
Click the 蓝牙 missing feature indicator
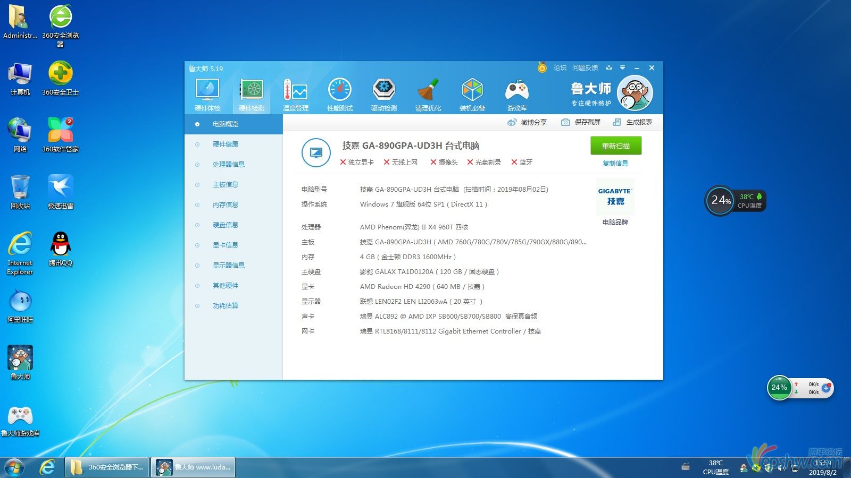[x=522, y=163]
